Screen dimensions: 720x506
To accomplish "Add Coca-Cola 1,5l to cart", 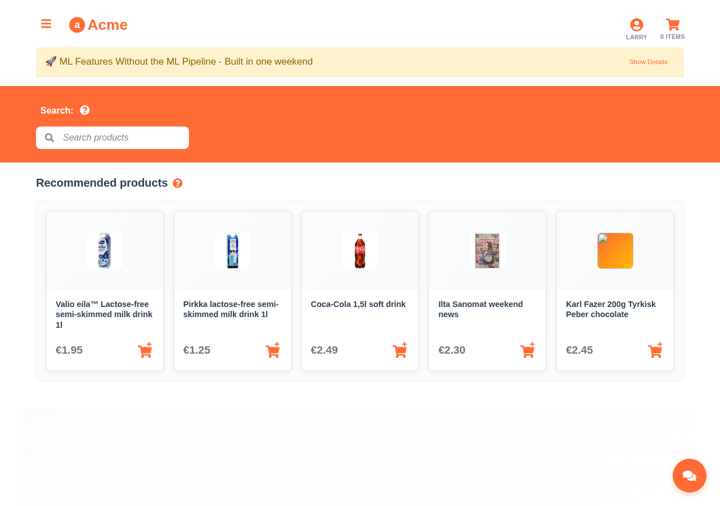I will (400, 350).
